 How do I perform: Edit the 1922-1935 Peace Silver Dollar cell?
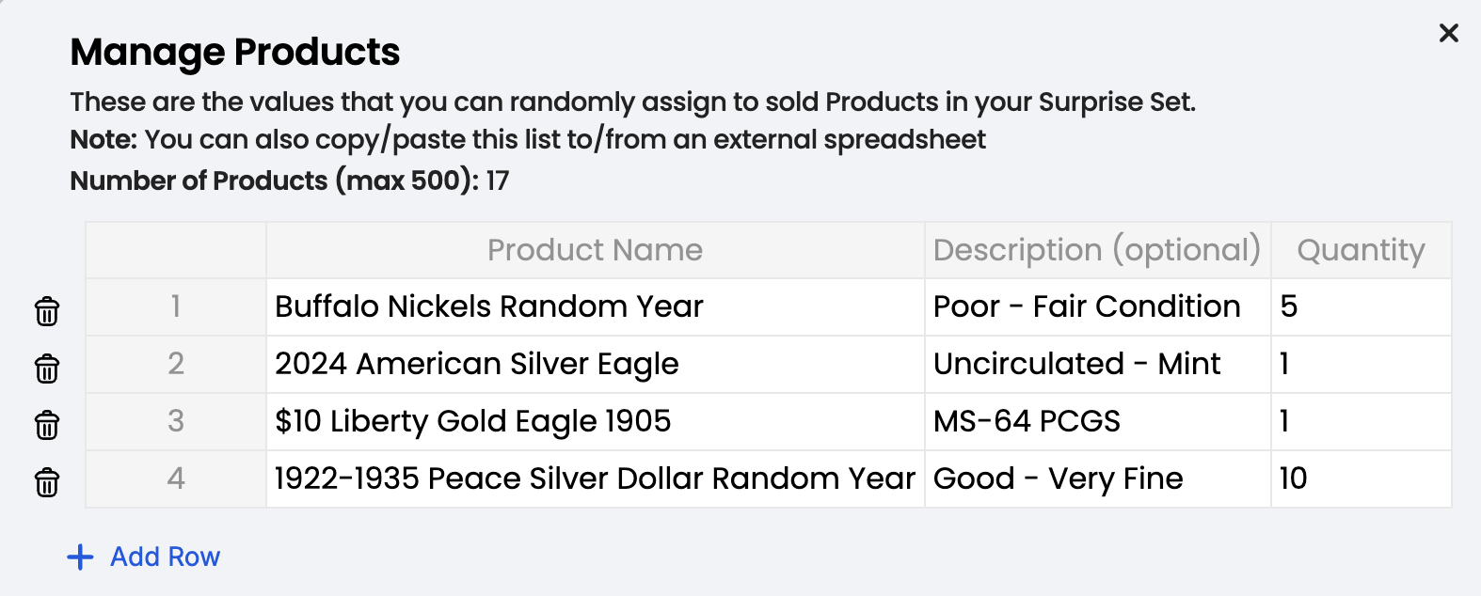pos(596,479)
